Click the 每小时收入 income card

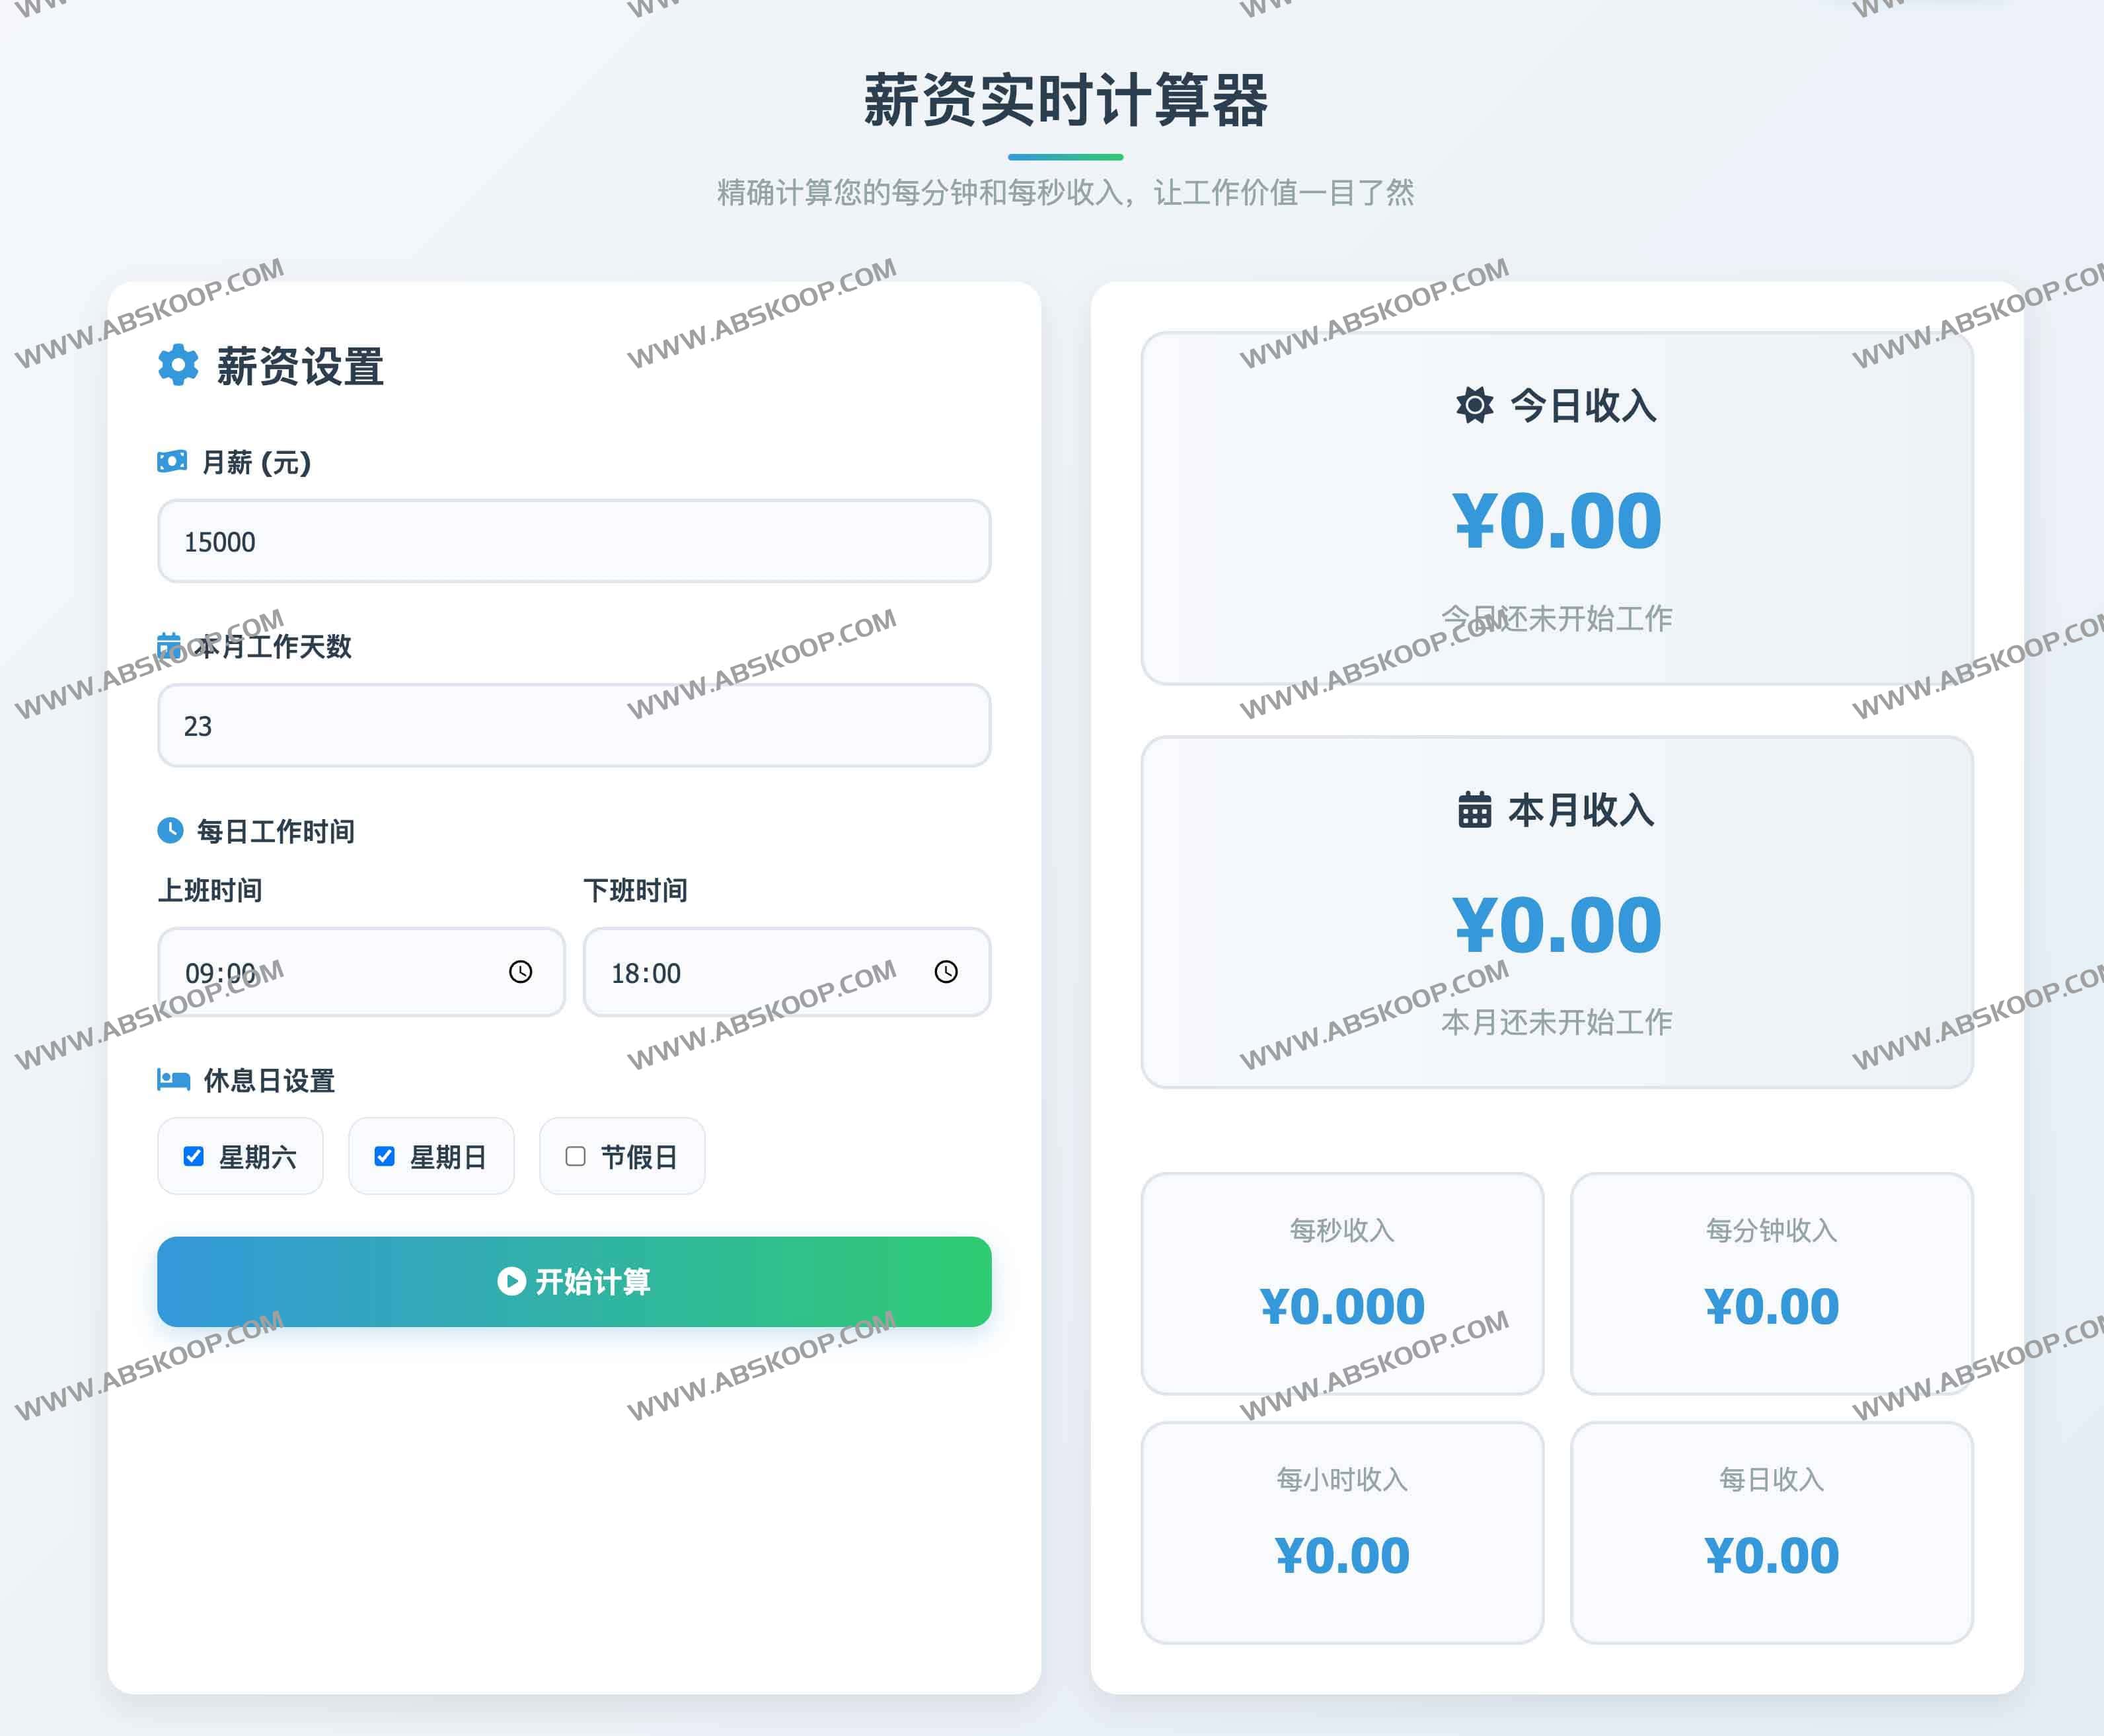1341,1532
